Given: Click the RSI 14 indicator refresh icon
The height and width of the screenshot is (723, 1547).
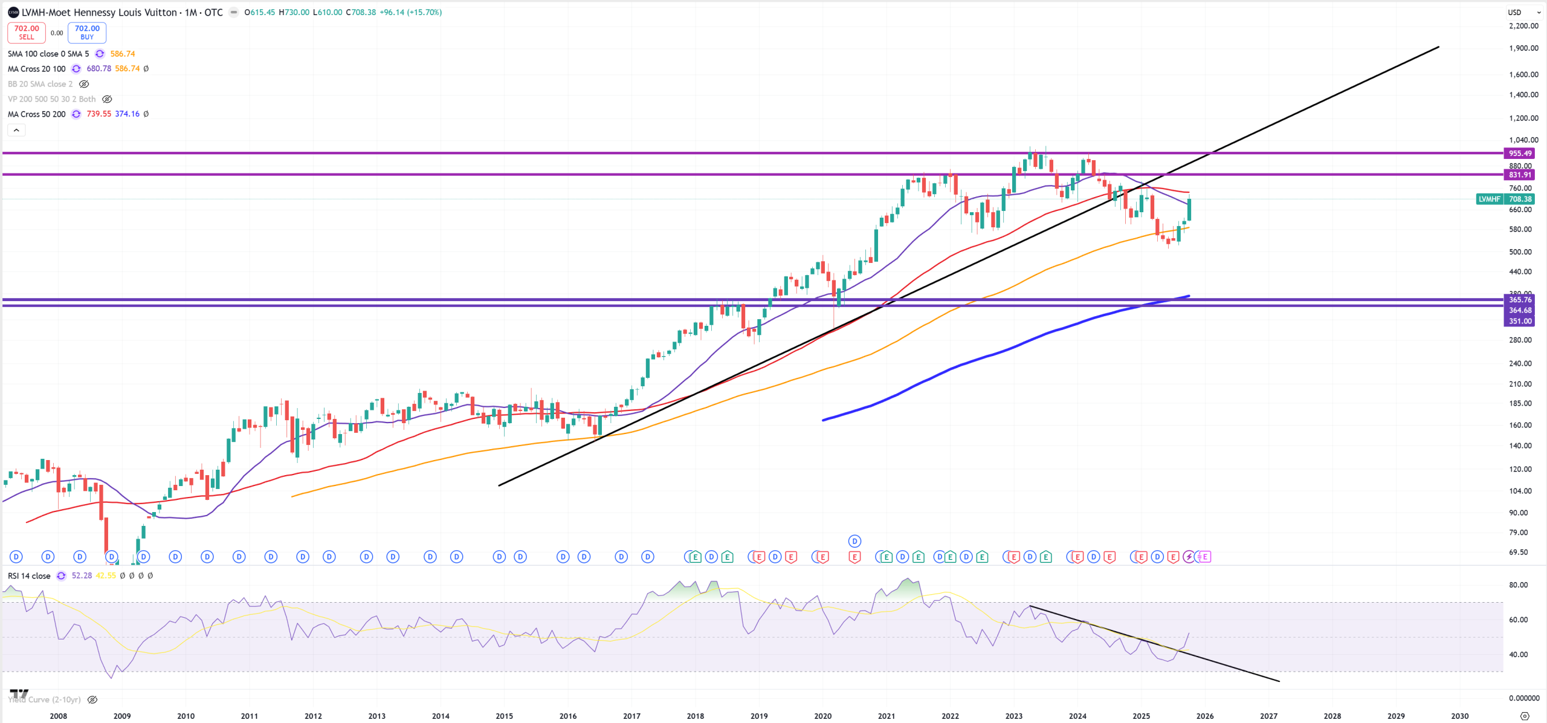Looking at the screenshot, I should point(61,576).
